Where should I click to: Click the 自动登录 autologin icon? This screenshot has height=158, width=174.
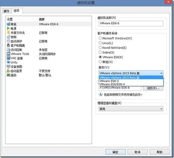coord(9,71)
